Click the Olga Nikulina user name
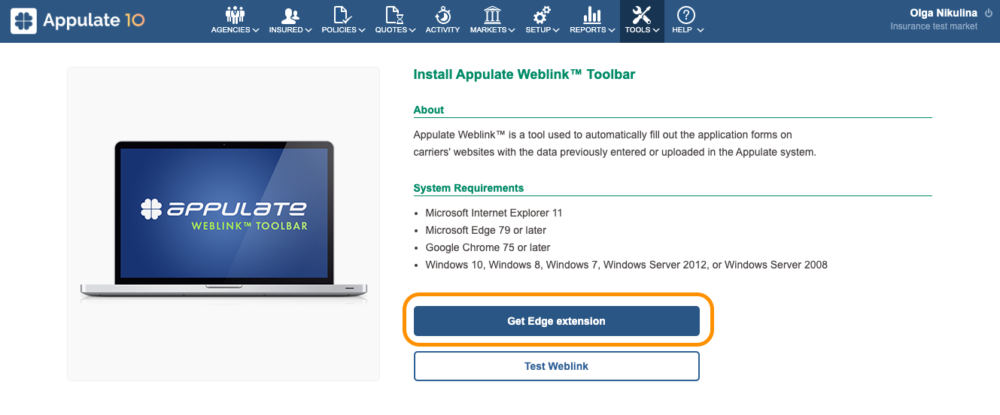Viewport: 1000px width, 415px height. (944, 13)
